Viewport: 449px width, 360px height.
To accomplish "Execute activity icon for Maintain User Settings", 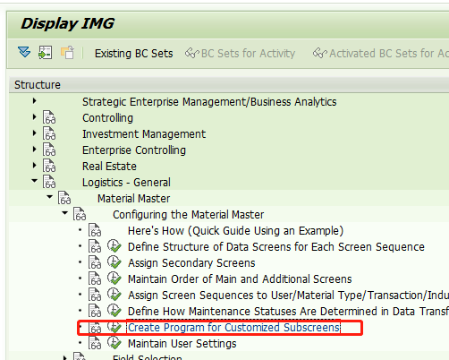I will pyautogui.click(x=114, y=343).
